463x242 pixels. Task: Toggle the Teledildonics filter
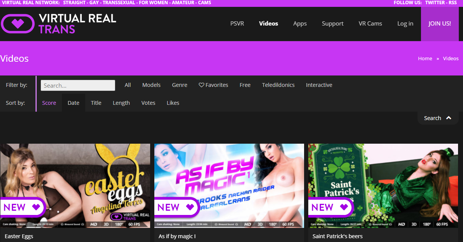click(278, 85)
